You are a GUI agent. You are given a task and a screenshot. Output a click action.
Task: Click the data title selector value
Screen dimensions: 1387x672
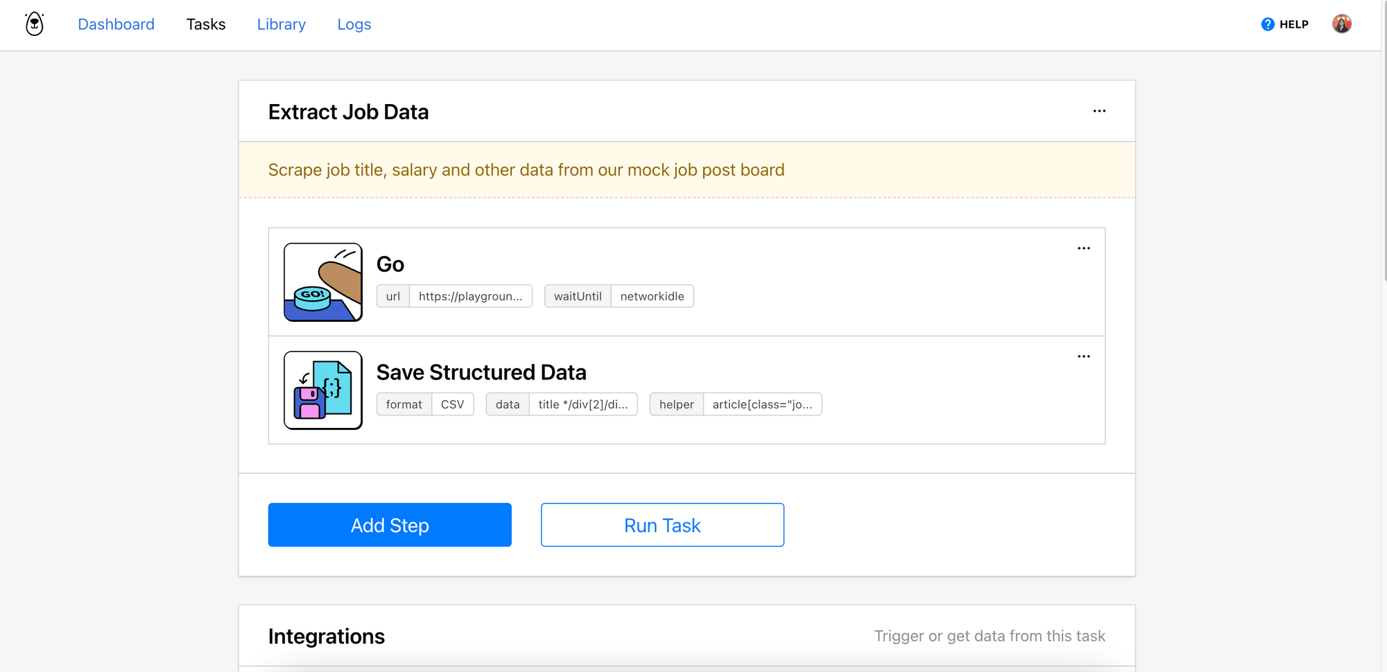click(x=583, y=404)
